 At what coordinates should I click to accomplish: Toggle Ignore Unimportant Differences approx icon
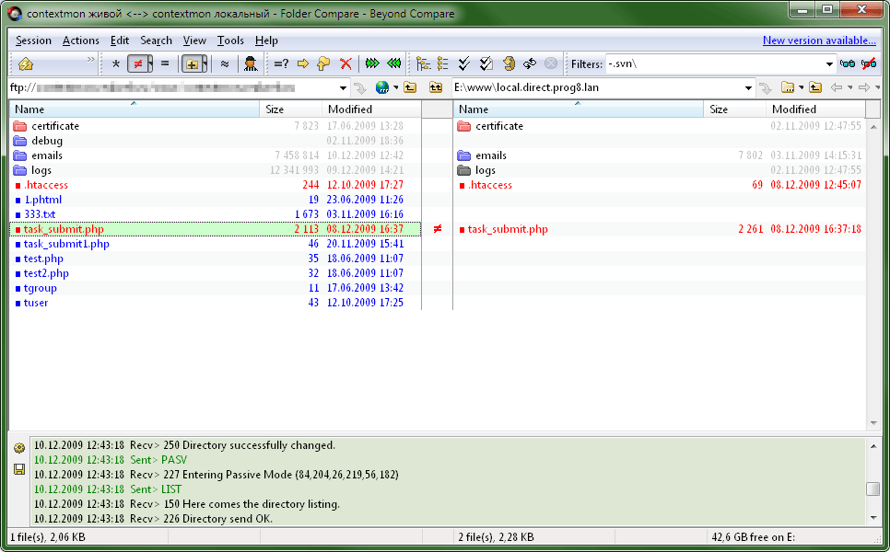225,64
